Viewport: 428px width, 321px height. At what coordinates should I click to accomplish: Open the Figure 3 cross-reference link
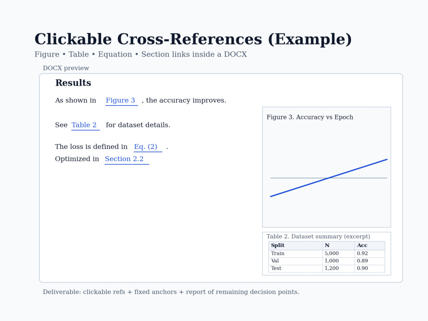coord(120,101)
